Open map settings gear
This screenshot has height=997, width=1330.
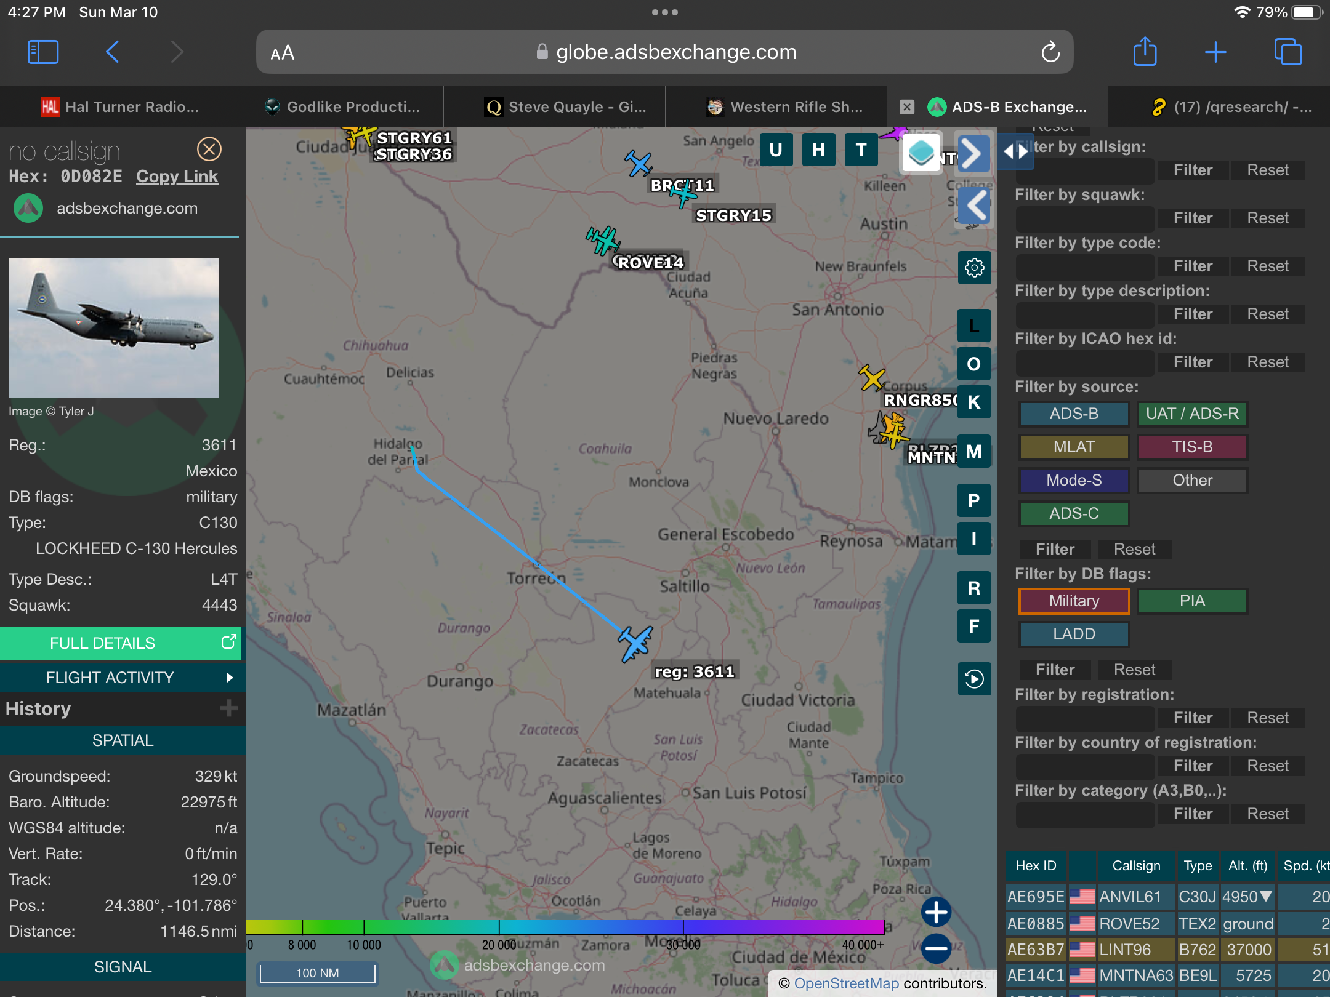point(974,268)
